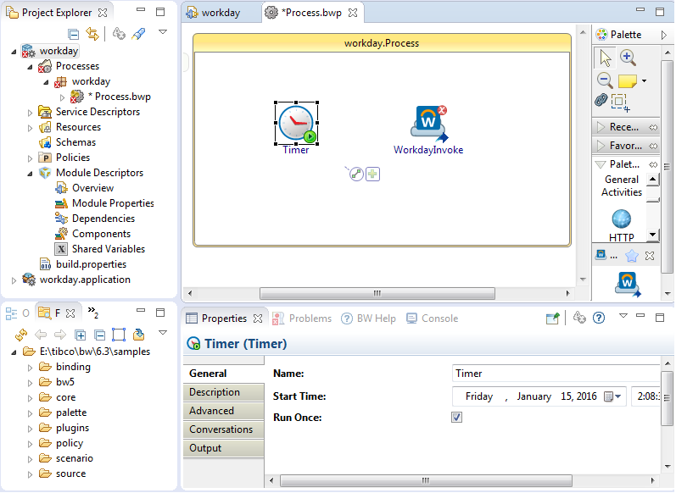The width and height of the screenshot is (676, 493).
Task: Select the Description properties tab
Action: [224, 392]
